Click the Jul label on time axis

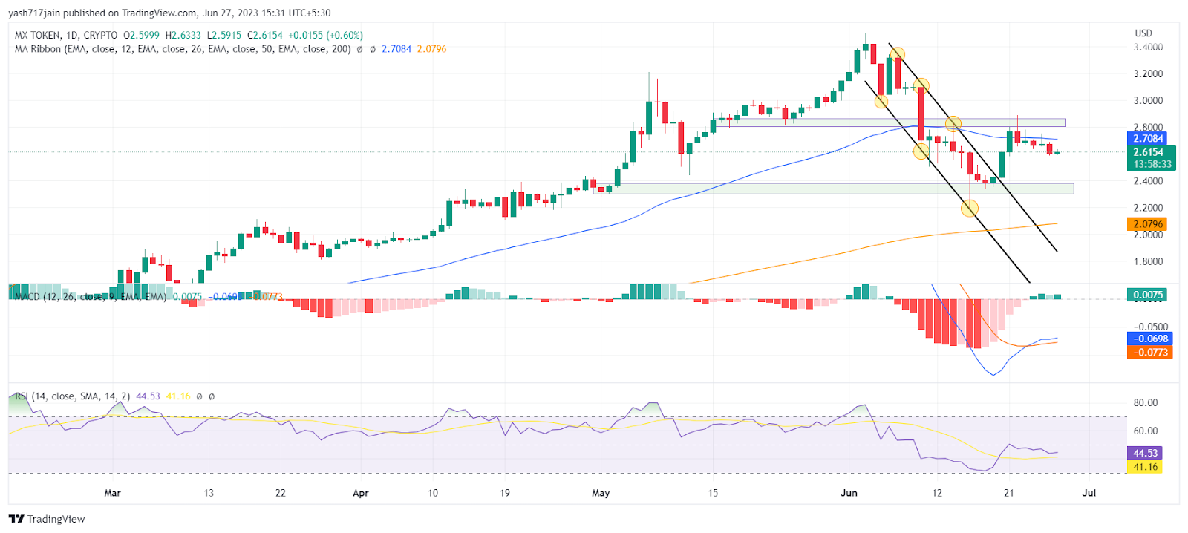click(1089, 493)
